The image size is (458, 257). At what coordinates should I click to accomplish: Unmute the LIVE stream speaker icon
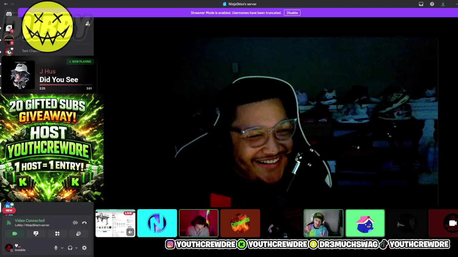click(x=130, y=232)
